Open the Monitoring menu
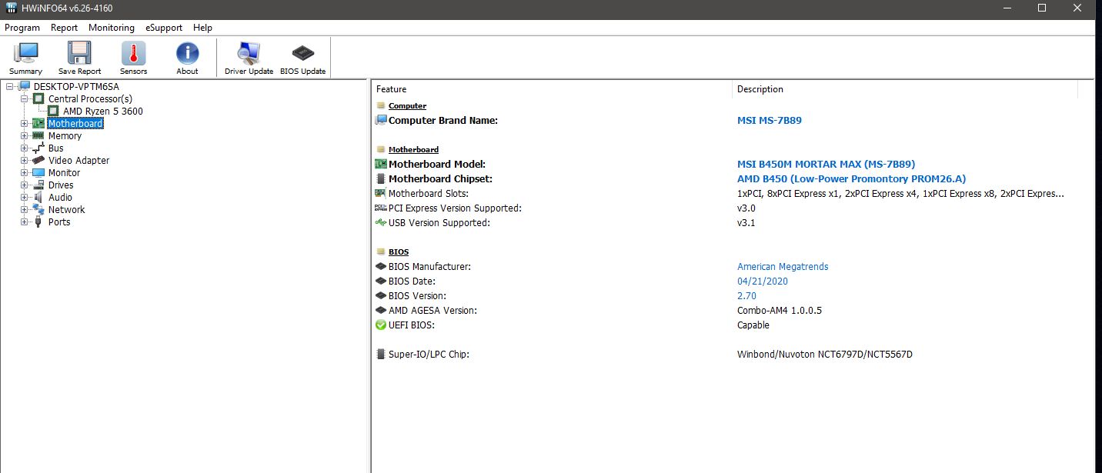The image size is (1102, 473). (112, 27)
